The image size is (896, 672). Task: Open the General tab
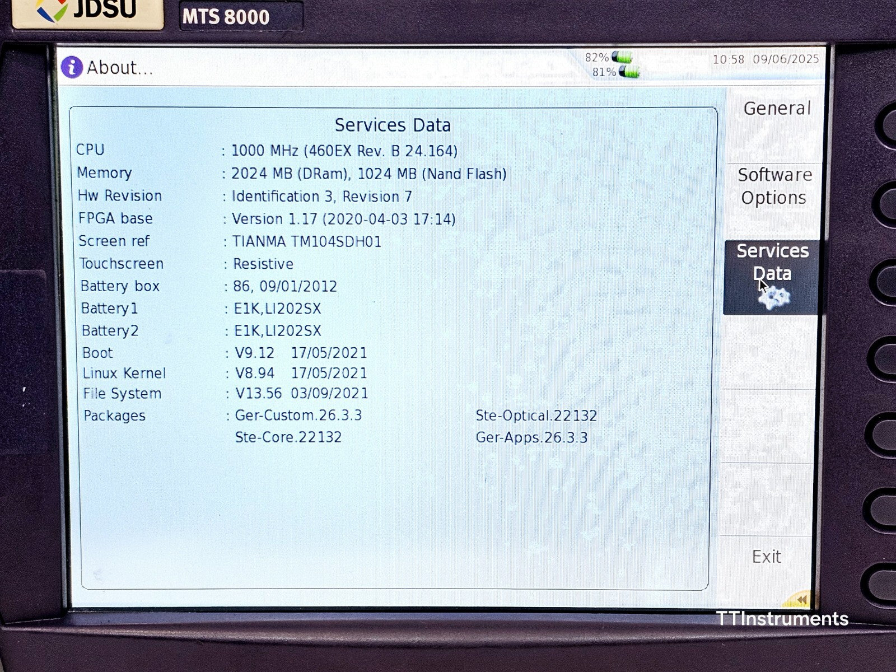click(x=777, y=108)
